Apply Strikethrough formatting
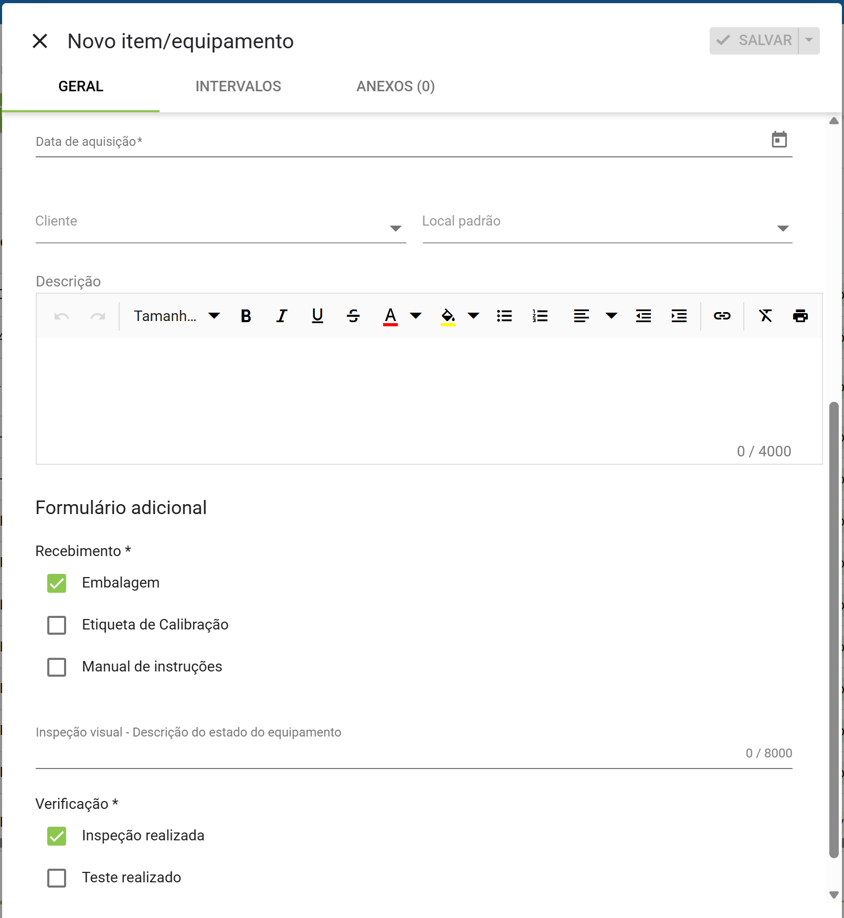The height and width of the screenshot is (918, 844). [353, 316]
